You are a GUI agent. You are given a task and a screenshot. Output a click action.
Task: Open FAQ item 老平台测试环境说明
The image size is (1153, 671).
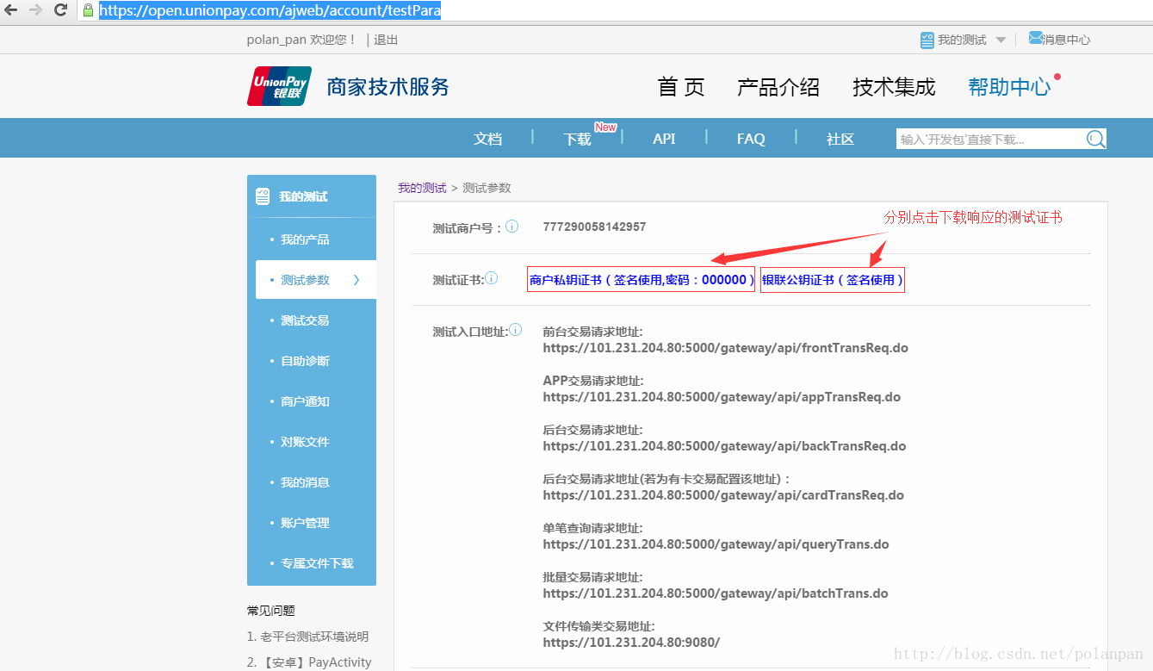coord(307,637)
